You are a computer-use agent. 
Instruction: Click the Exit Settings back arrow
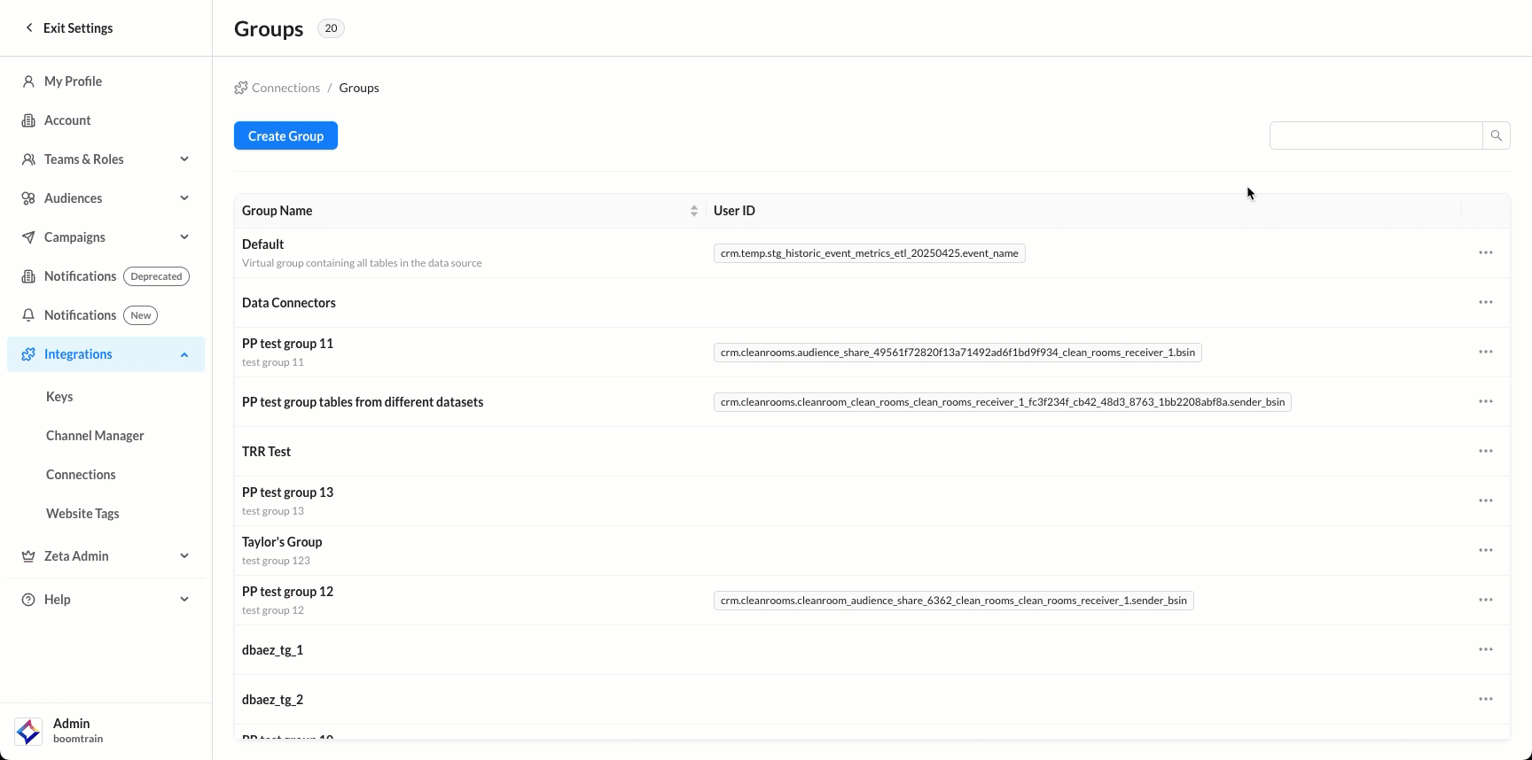click(x=29, y=28)
